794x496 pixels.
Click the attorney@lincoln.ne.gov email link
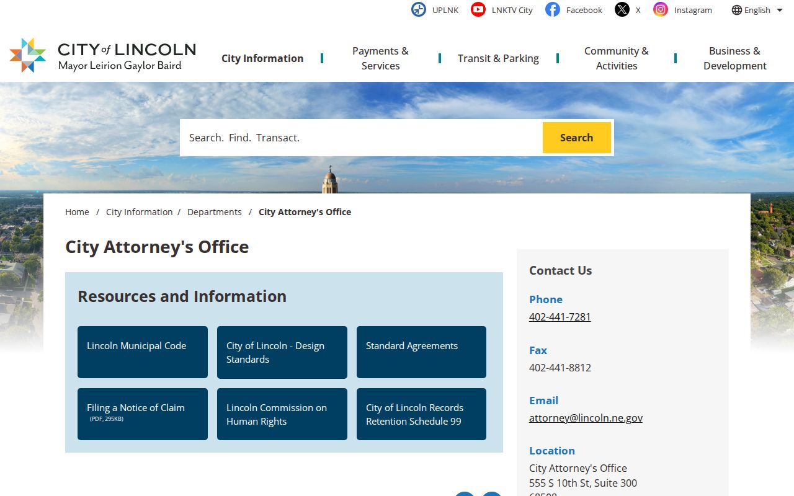point(586,418)
